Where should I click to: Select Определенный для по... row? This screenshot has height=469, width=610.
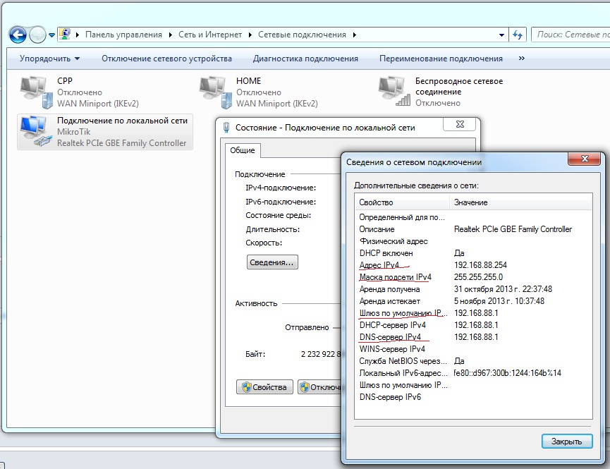click(x=473, y=217)
